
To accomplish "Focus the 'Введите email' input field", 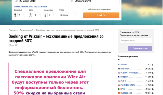I will (136, 41).
